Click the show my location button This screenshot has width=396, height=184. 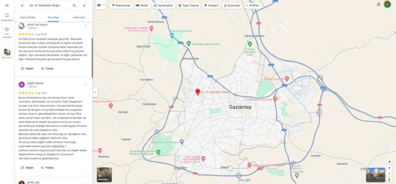point(389,162)
